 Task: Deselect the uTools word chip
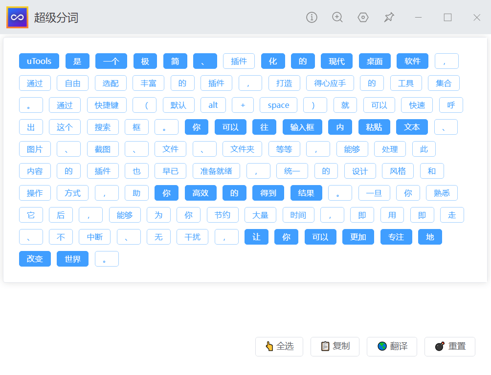click(x=39, y=61)
